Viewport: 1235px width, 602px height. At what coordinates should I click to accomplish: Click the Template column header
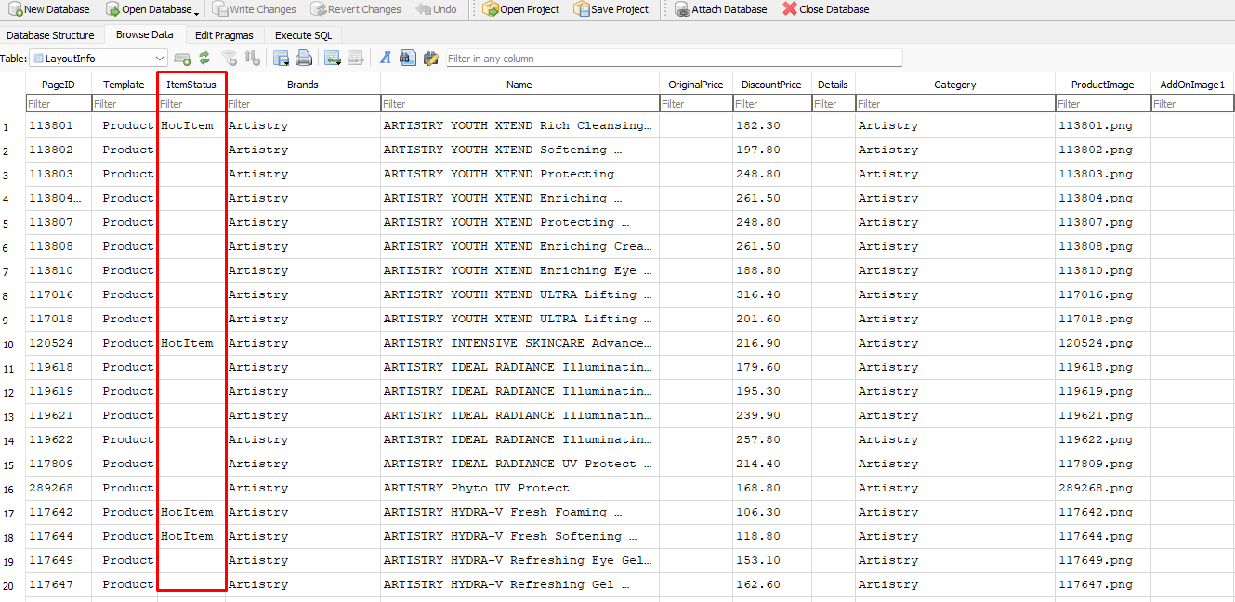click(125, 85)
